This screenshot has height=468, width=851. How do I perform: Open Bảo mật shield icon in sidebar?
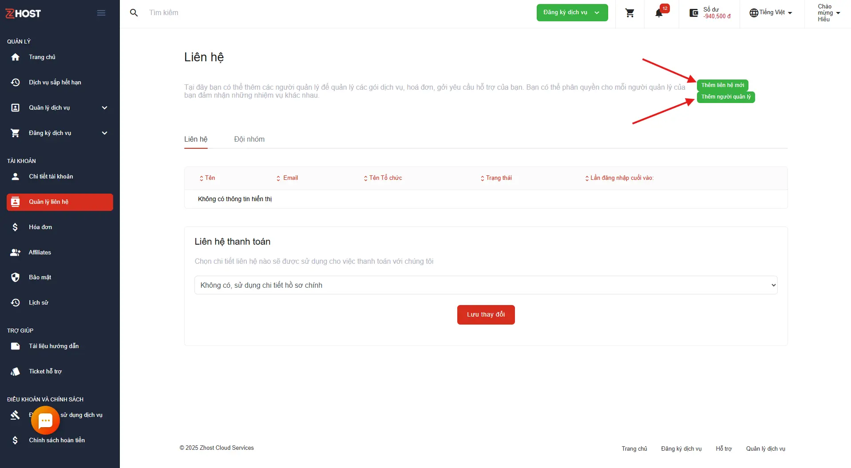pos(16,278)
